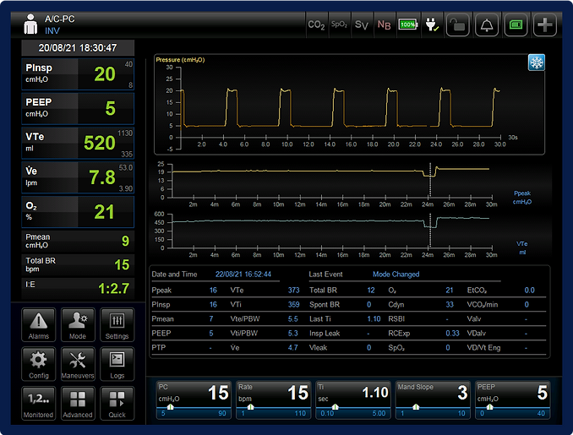Select the PEEP setting control at bottom
This screenshot has height=435, width=573.
(512, 400)
